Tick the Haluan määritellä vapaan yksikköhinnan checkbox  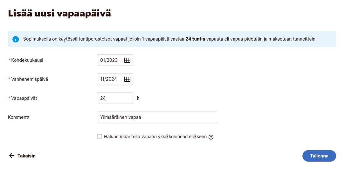pos(100,137)
